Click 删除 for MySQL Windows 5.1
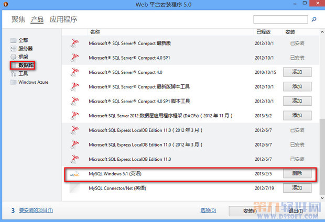The width and height of the screenshot is (325, 222). (297, 173)
